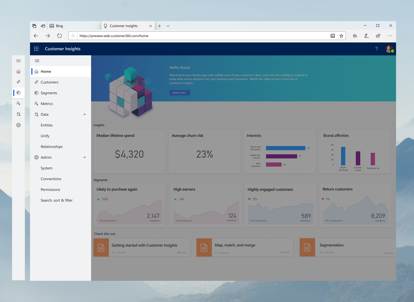Open Connections under Admin
Image resolution: width=414 pixels, height=302 pixels.
pyautogui.click(x=61, y=179)
